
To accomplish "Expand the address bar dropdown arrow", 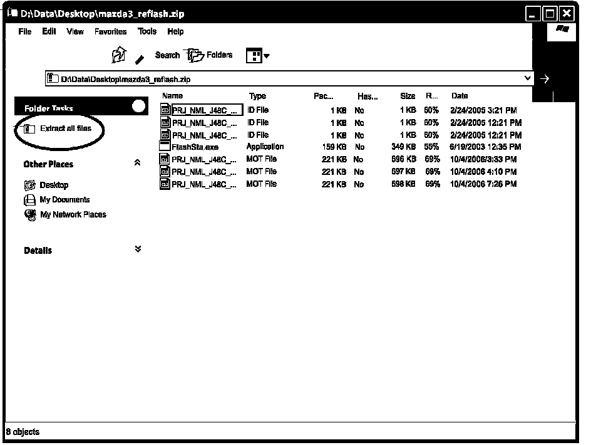I will click(527, 78).
